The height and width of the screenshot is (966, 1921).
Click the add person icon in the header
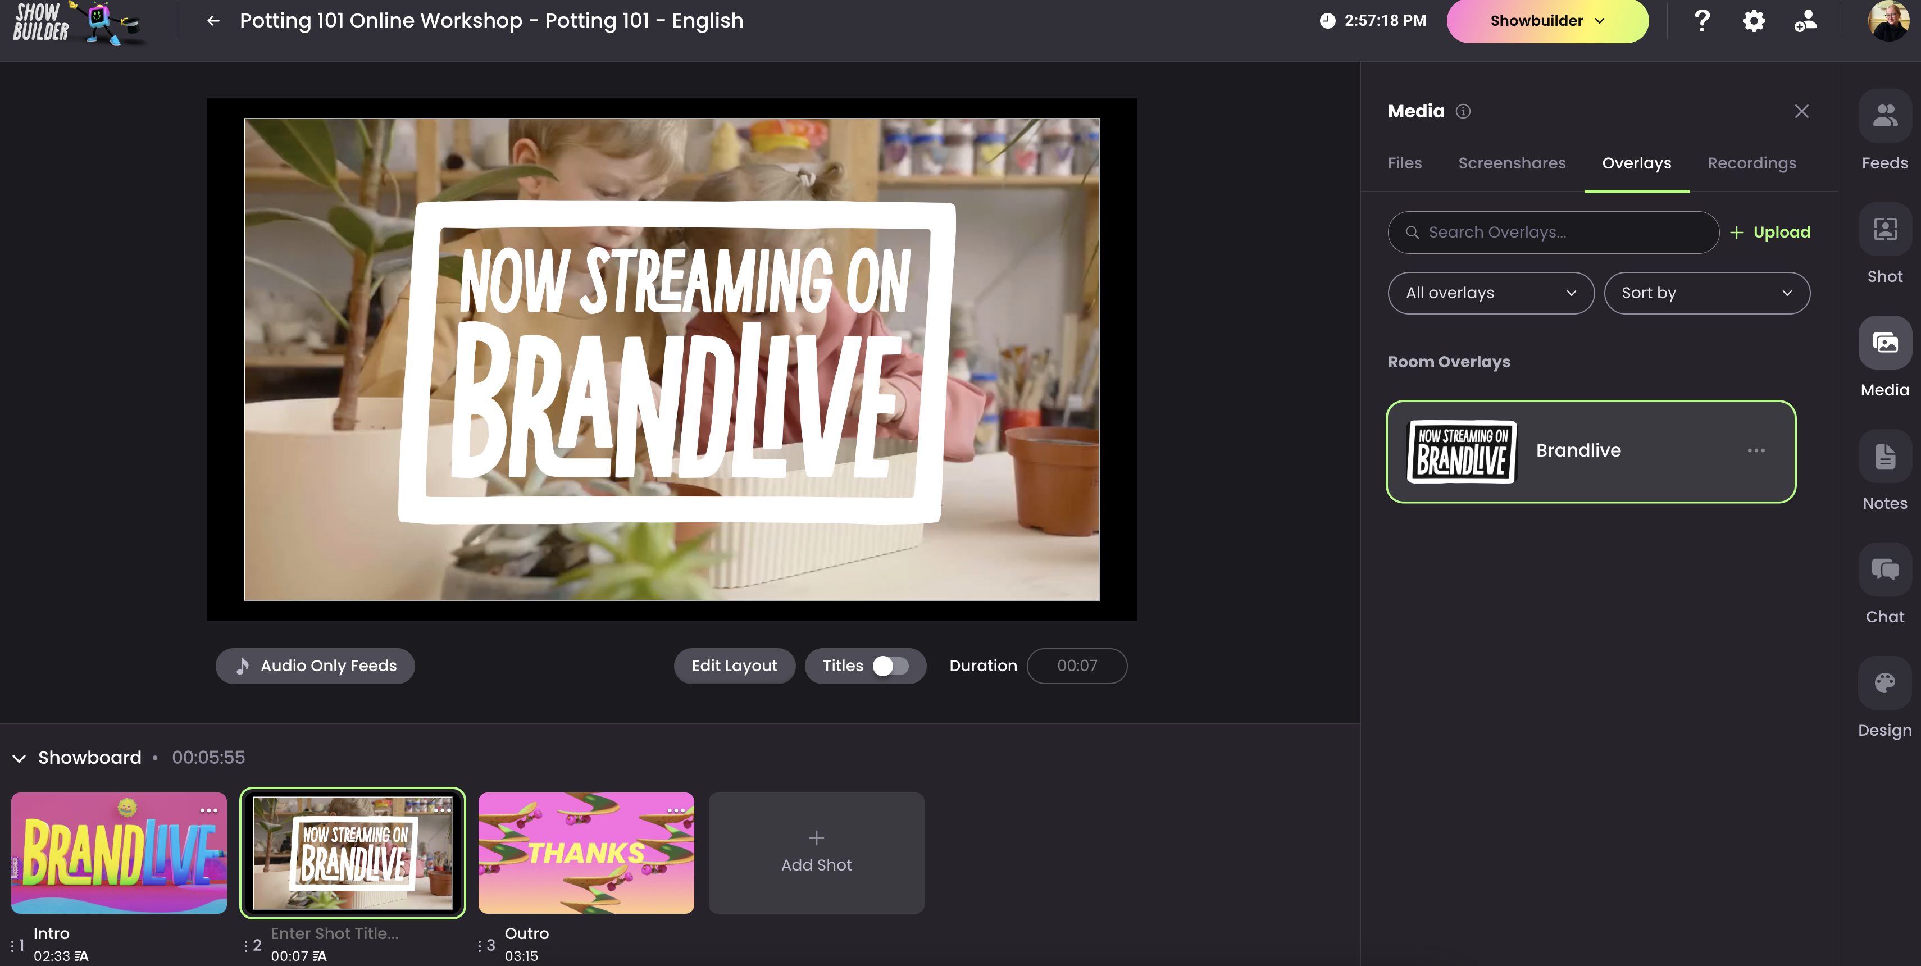[x=1805, y=21]
